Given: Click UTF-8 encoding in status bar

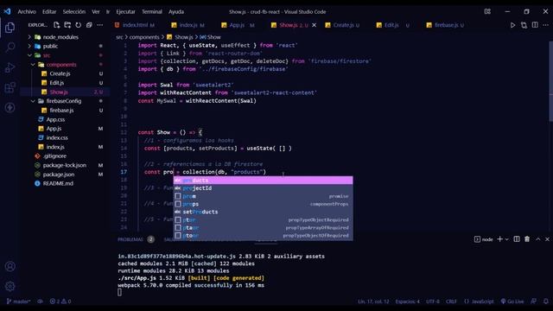Looking at the screenshot, I should tap(433, 301).
